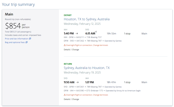
Task: Change the returning Sydney to Houston flight
Action: tap(76, 99)
